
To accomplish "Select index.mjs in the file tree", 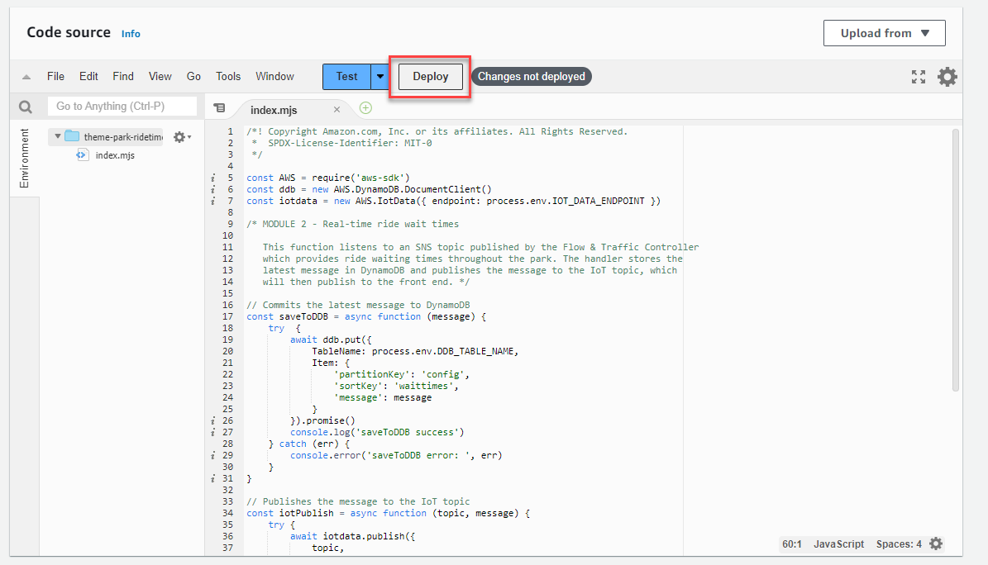I will pyautogui.click(x=115, y=155).
